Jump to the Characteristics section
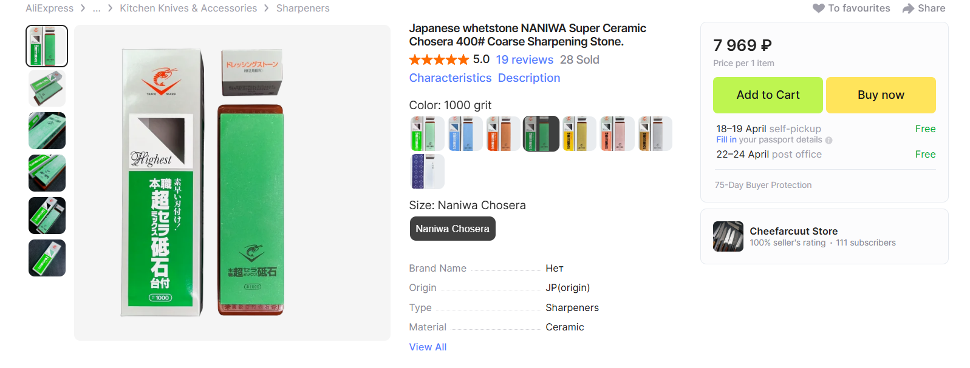 click(x=450, y=78)
